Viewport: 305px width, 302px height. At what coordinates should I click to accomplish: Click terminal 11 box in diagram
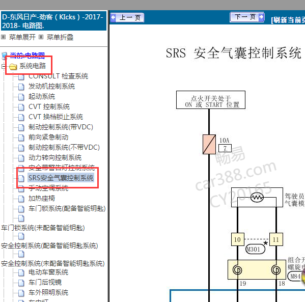[x=276, y=239]
